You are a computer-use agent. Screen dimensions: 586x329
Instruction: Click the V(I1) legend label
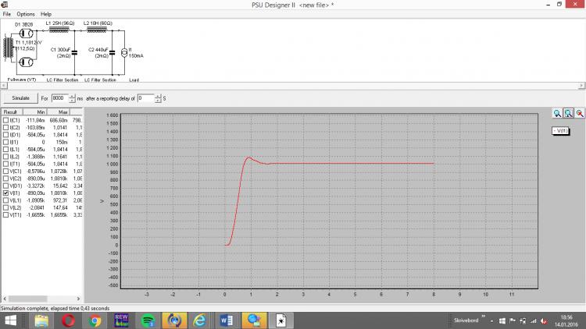click(x=560, y=131)
